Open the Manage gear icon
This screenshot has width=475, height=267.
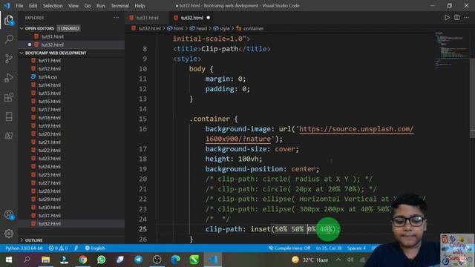pos(9,234)
